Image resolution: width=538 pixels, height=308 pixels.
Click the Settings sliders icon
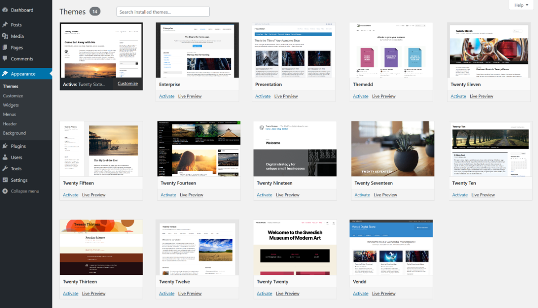[x=5, y=180]
